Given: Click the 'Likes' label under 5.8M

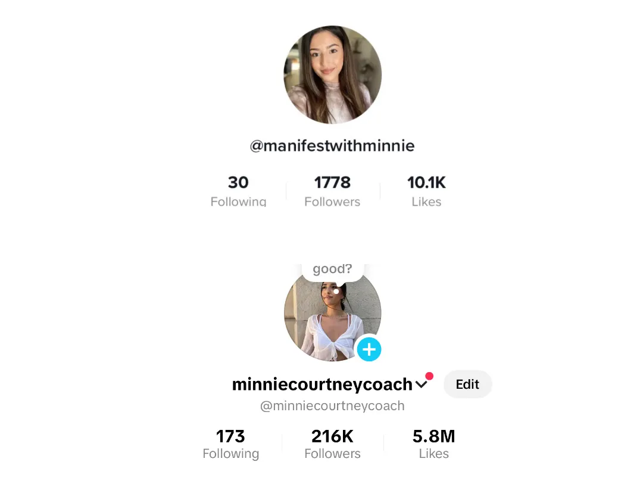Looking at the screenshot, I should pyautogui.click(x=434, y=454).
